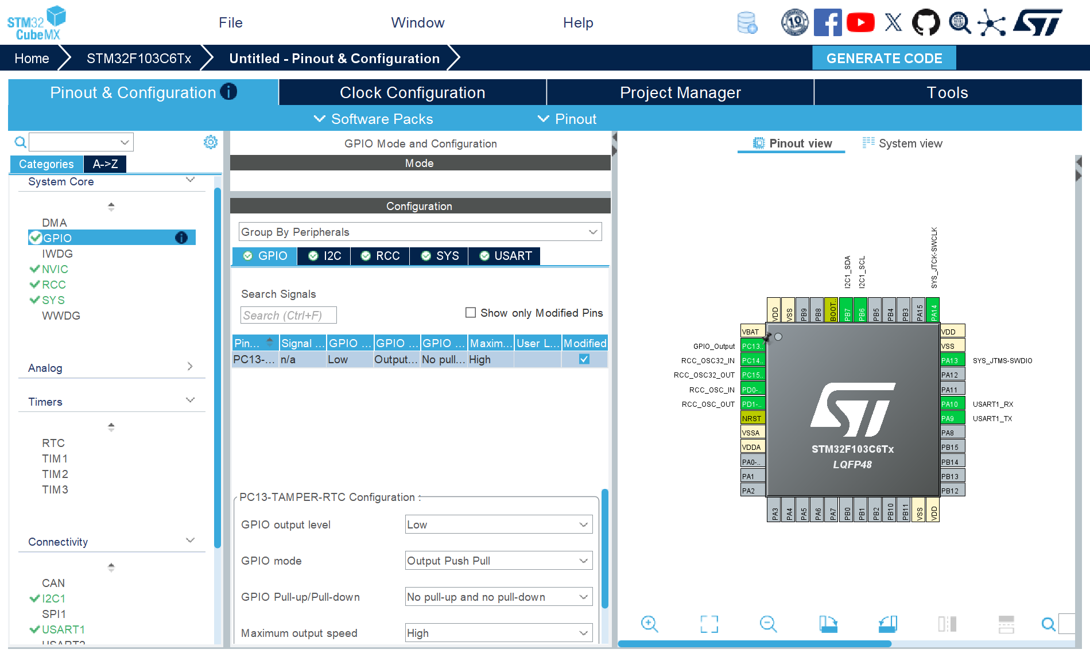Zoom out on the pinout chip
The height and width of the screenshot is (657, 1090).
pyautogui.click(x=769, y=624)
